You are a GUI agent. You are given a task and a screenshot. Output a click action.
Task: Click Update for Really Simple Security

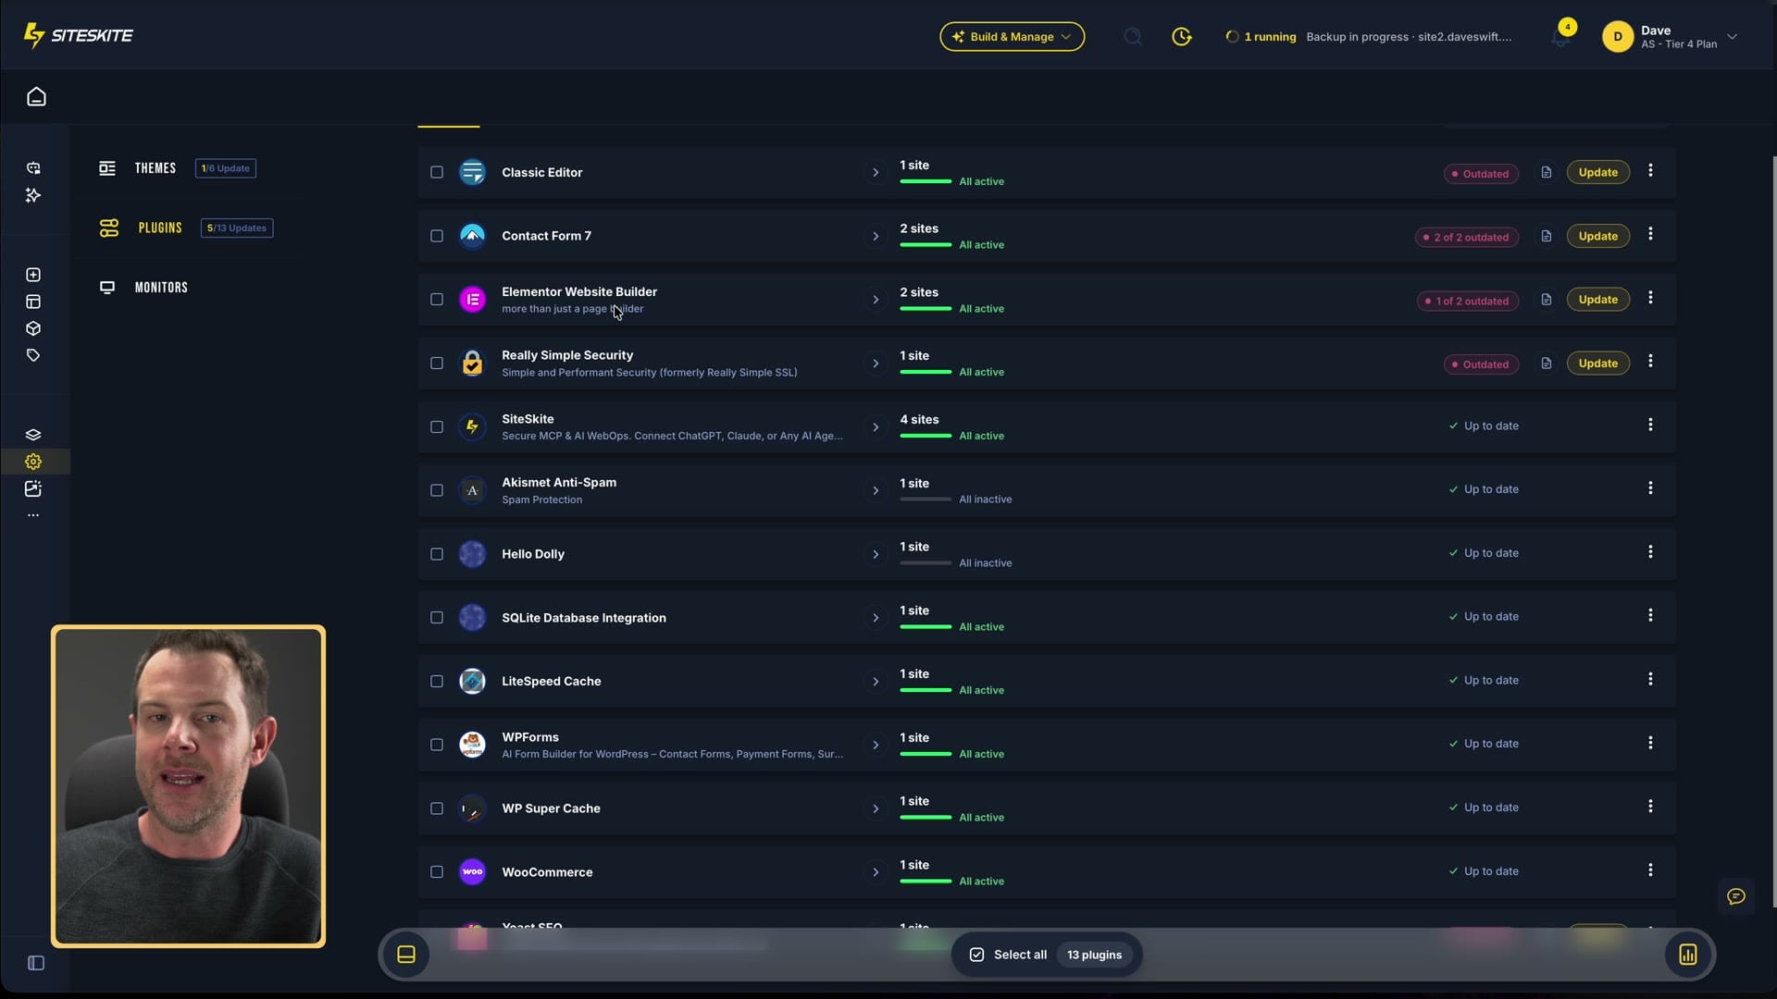(1598, 364)
